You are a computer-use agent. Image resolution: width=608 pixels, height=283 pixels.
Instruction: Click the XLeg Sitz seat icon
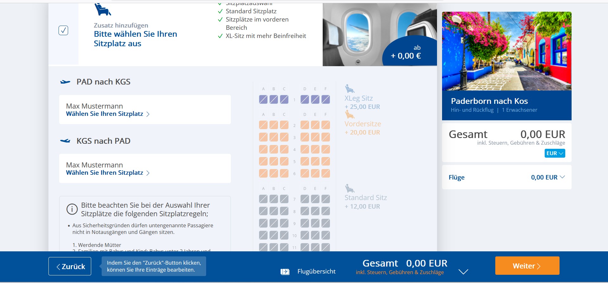click(349, 89)
